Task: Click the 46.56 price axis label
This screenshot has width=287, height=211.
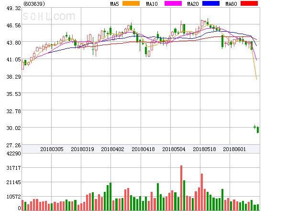Action: pos(14,25)
